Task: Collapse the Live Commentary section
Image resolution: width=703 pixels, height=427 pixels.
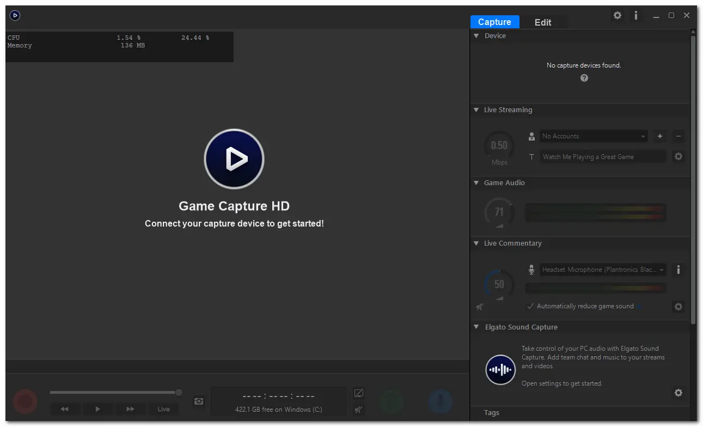Action: pyautogui.click(x=476, y=243)
